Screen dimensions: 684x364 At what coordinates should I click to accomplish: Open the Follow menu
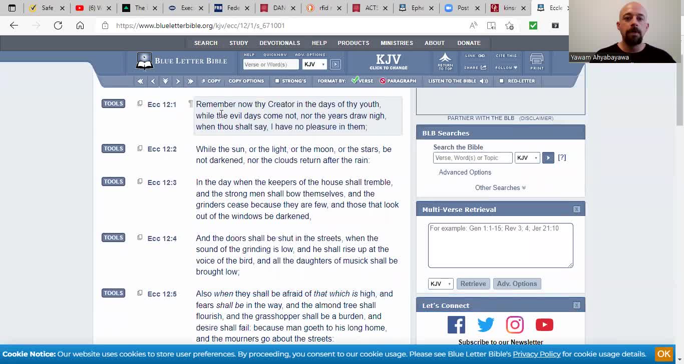(506, 67)
